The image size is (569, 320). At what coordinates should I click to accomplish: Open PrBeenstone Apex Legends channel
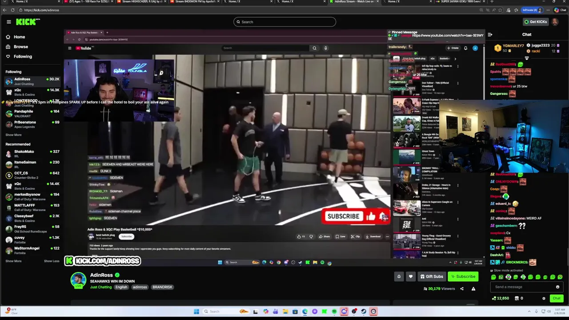point(32,124)
